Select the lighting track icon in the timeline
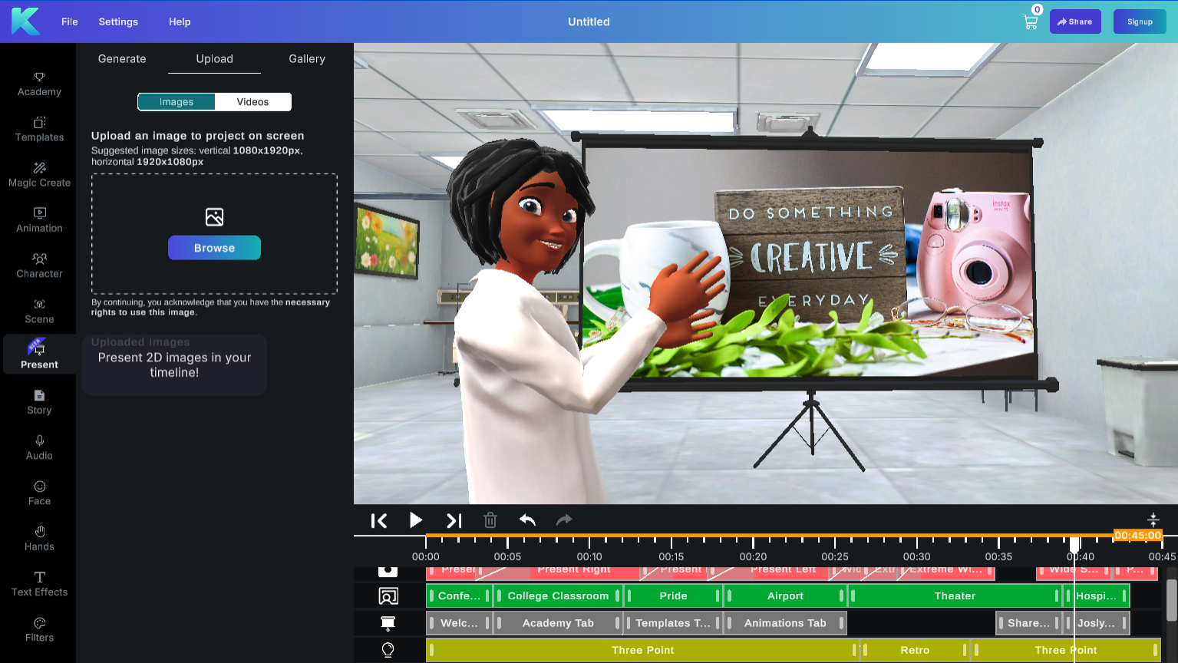Screen dimensions: 1178x663 pos(388,650)
